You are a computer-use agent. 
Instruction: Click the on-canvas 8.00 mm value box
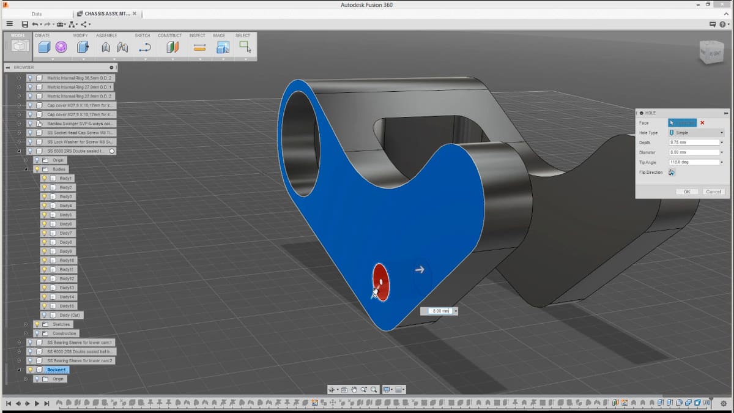pos(439,311)
